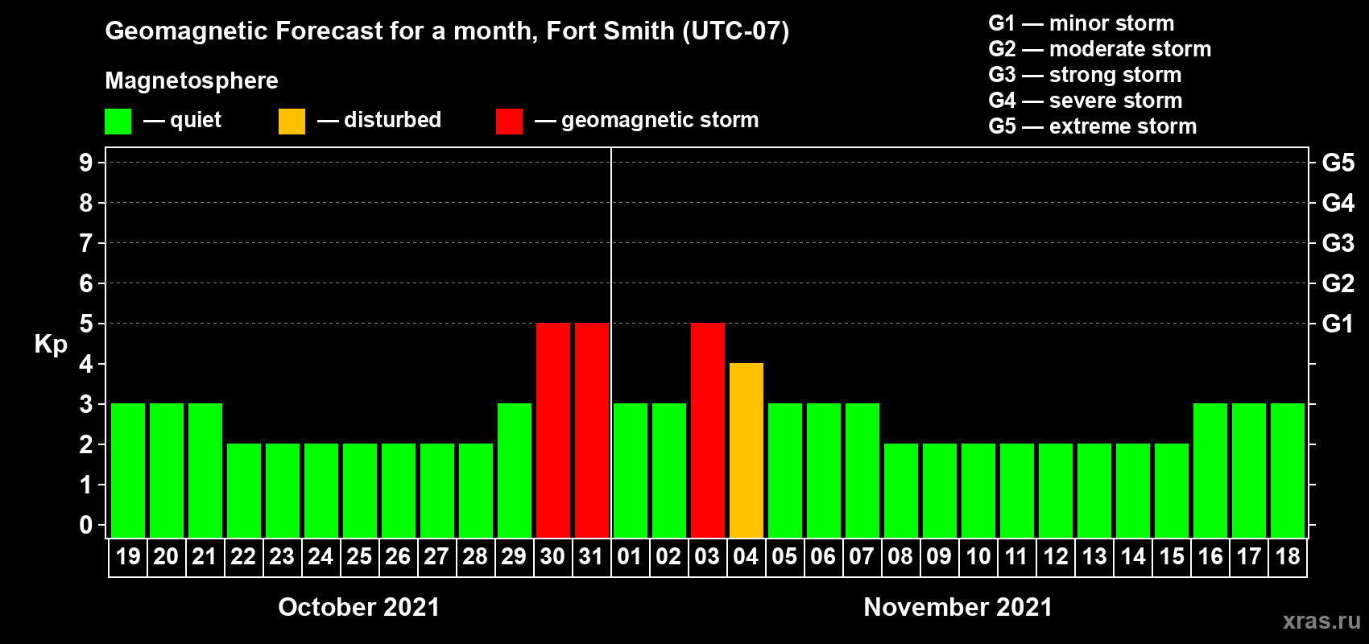Click the Magnetosphere heading
The image size is (1369, 644).
[192, 80]
